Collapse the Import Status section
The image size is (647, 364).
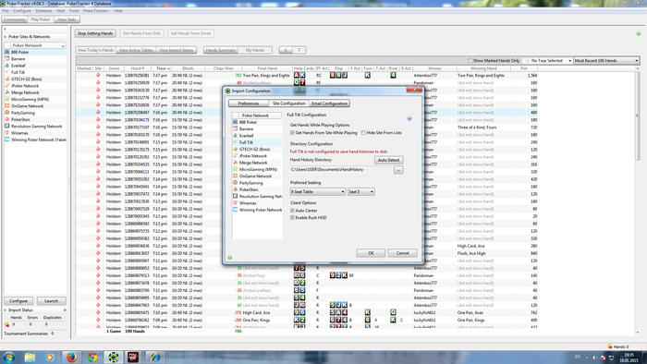click(x=6, y=310)
